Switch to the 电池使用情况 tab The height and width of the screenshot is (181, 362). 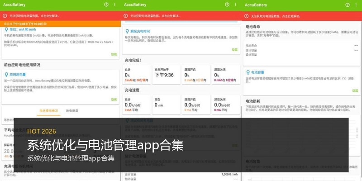pos(49,111)
